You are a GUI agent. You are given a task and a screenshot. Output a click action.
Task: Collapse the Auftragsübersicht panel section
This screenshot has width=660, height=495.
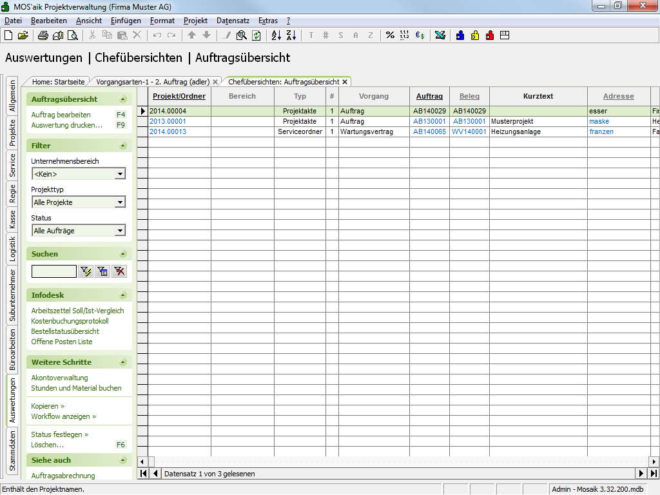pos(123,99)
